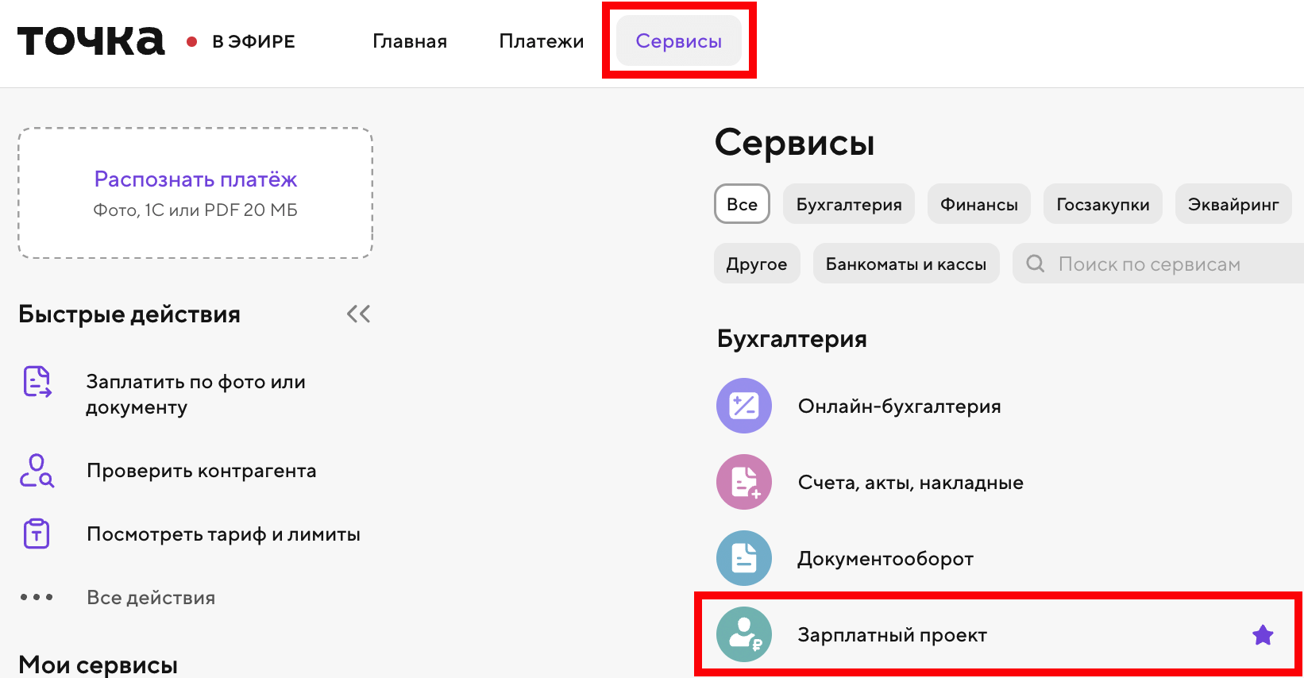The width and height of the screenshot is (1304, 678).
Task: Open the Онлайн-бухгалтерия service icon
Action: pyautogui.click(x=743, y=406)
